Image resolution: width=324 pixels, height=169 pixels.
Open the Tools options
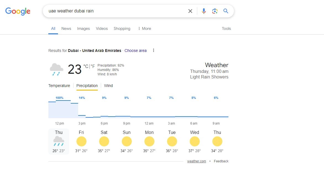pyautogui.click(x=226, y=28)
